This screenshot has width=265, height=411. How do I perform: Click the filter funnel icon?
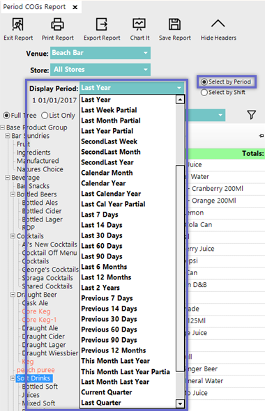(251, 115)
